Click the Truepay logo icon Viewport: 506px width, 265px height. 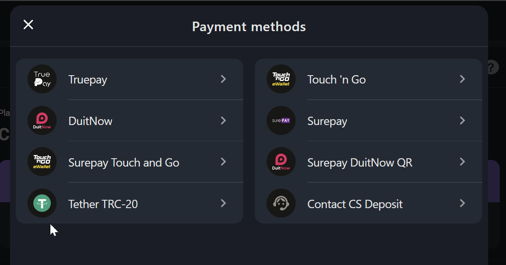coord(42,79)
